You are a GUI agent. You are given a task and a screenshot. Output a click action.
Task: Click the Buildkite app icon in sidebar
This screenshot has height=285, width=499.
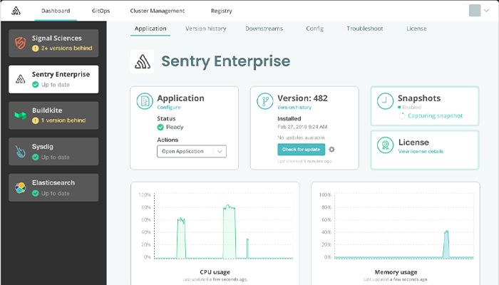(21, 115)
